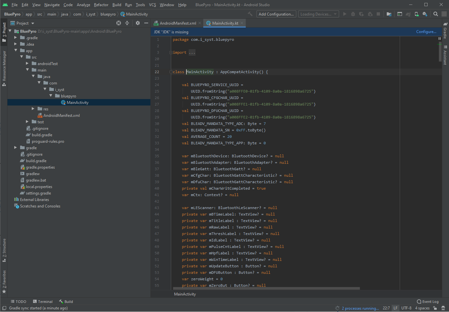
Task: Open the Project view dropdown
Action: [22, 23]
